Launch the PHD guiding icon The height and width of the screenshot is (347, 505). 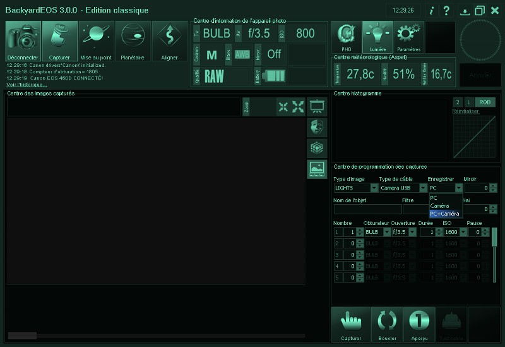(x=346, y=37)
